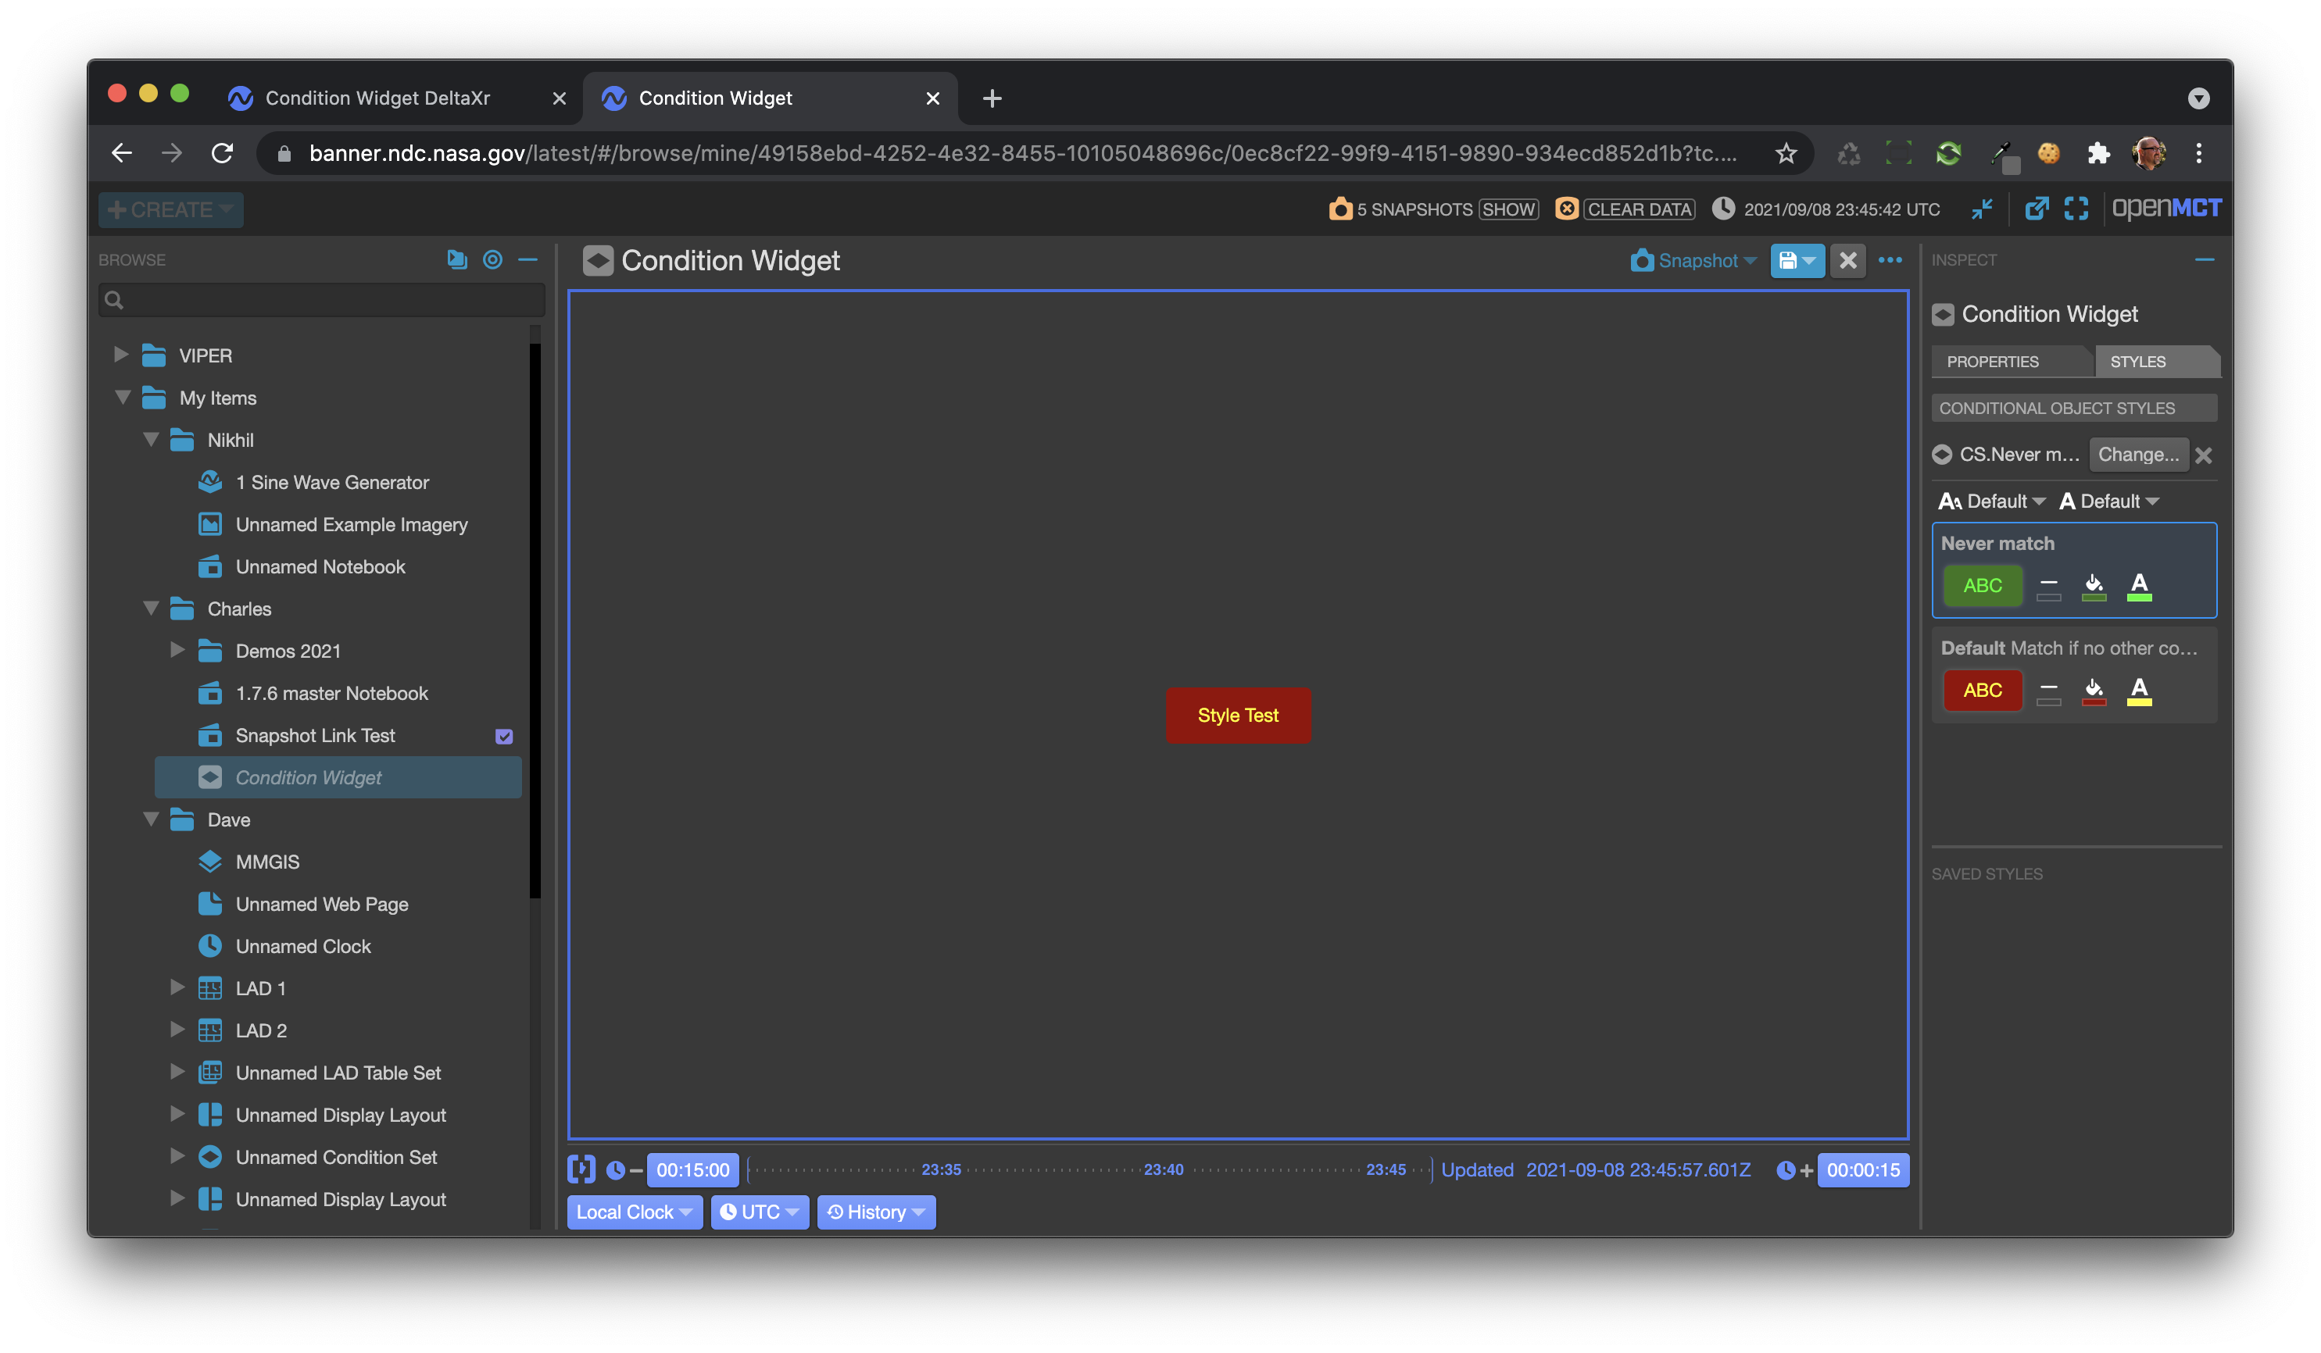Collapse panes using the shrink-arrows icon
The width and height of the screenshot is (2321, 1353).
tap(1982, 209)
